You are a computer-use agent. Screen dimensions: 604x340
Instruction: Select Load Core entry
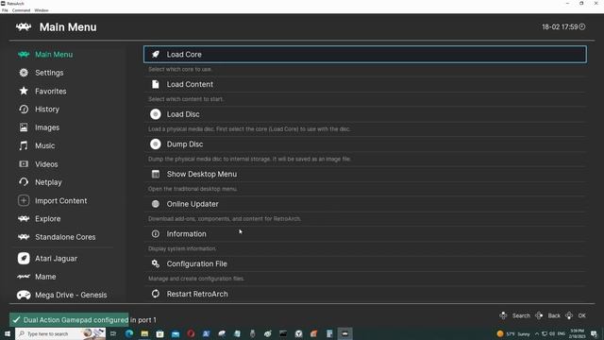click(x=365, y=55)
